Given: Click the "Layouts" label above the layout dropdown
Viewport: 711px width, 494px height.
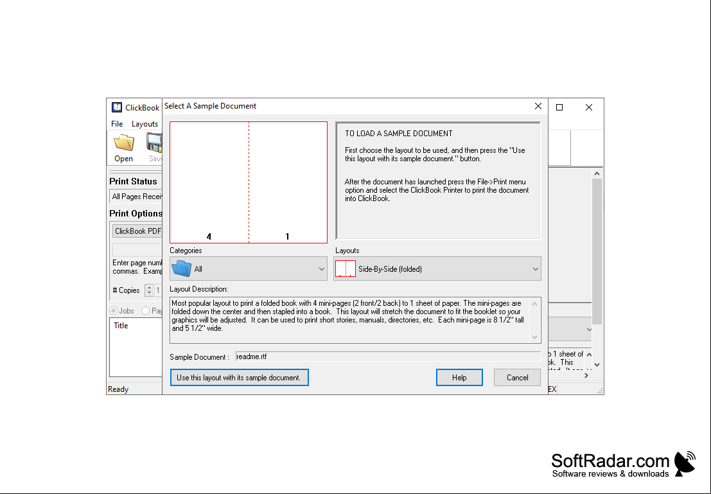Looking at the screenshot, I should [347, 251].
